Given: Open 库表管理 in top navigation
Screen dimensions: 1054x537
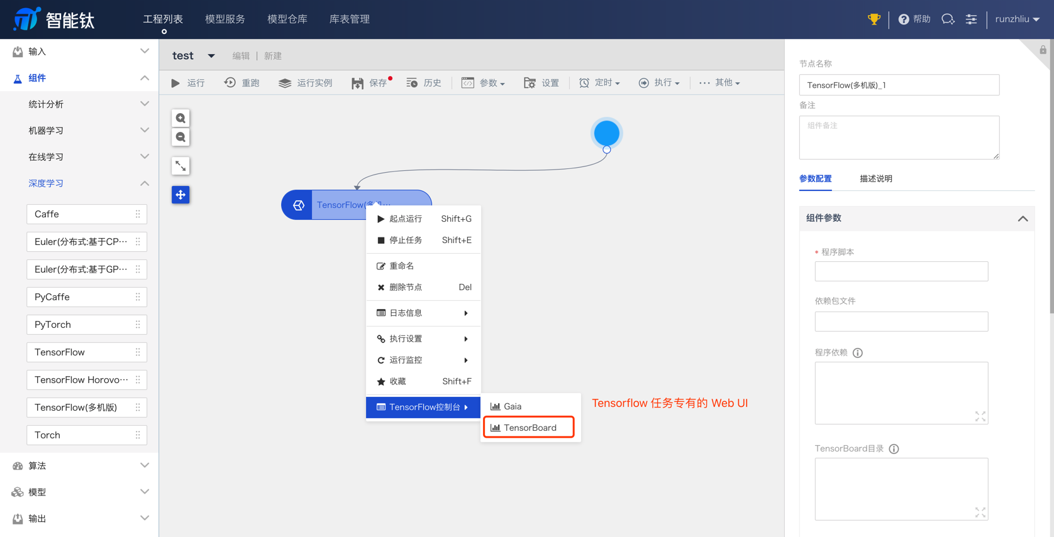Looking at the screenshot, I should pos(349,19).
